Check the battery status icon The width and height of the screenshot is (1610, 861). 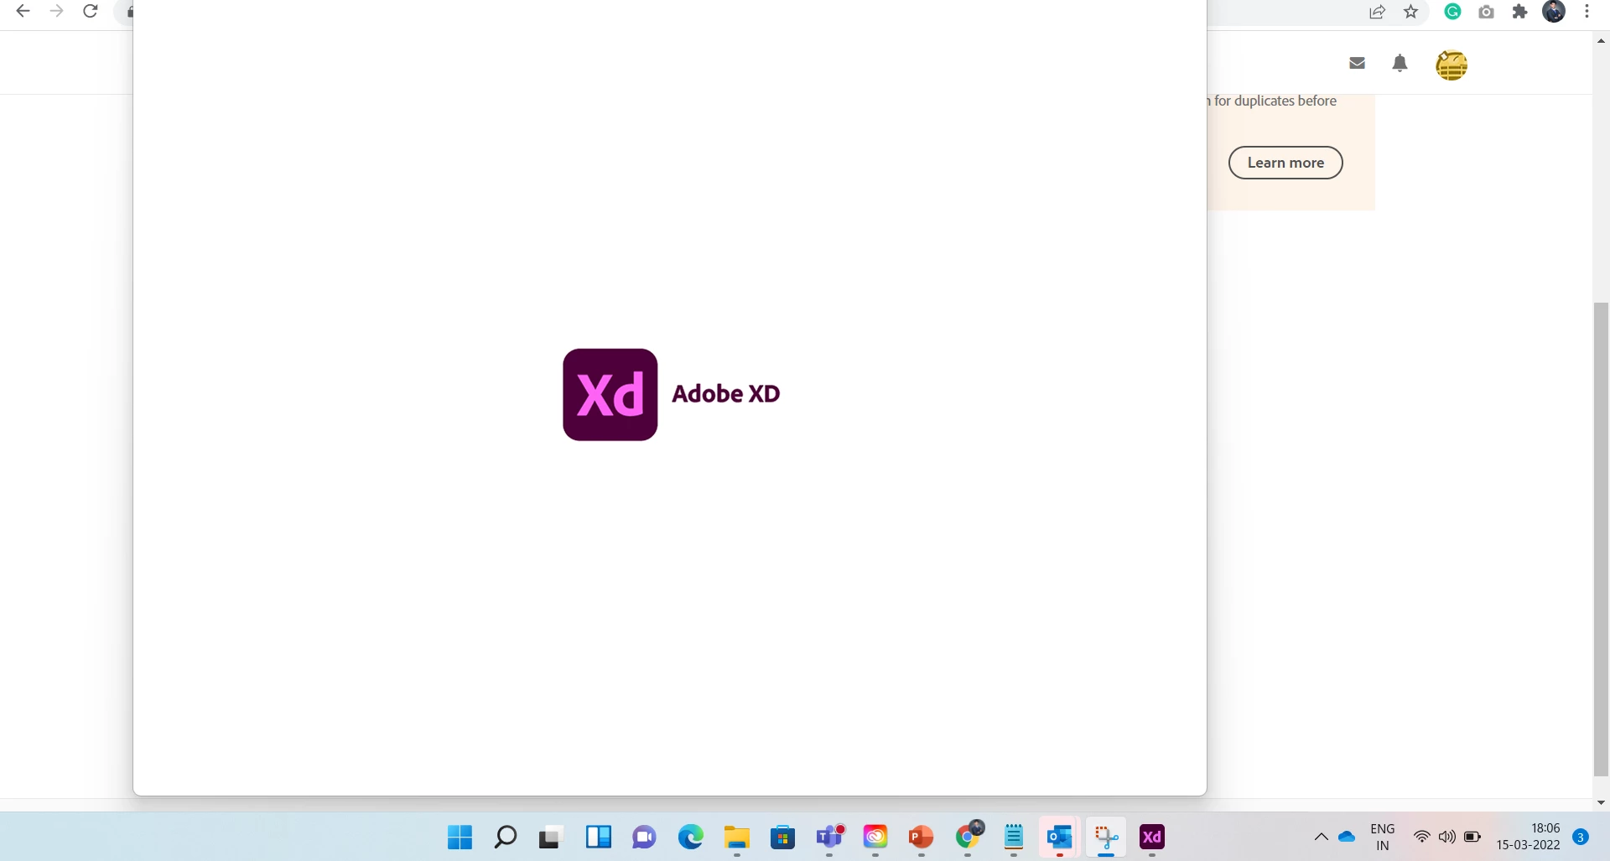click(1472, 837)
